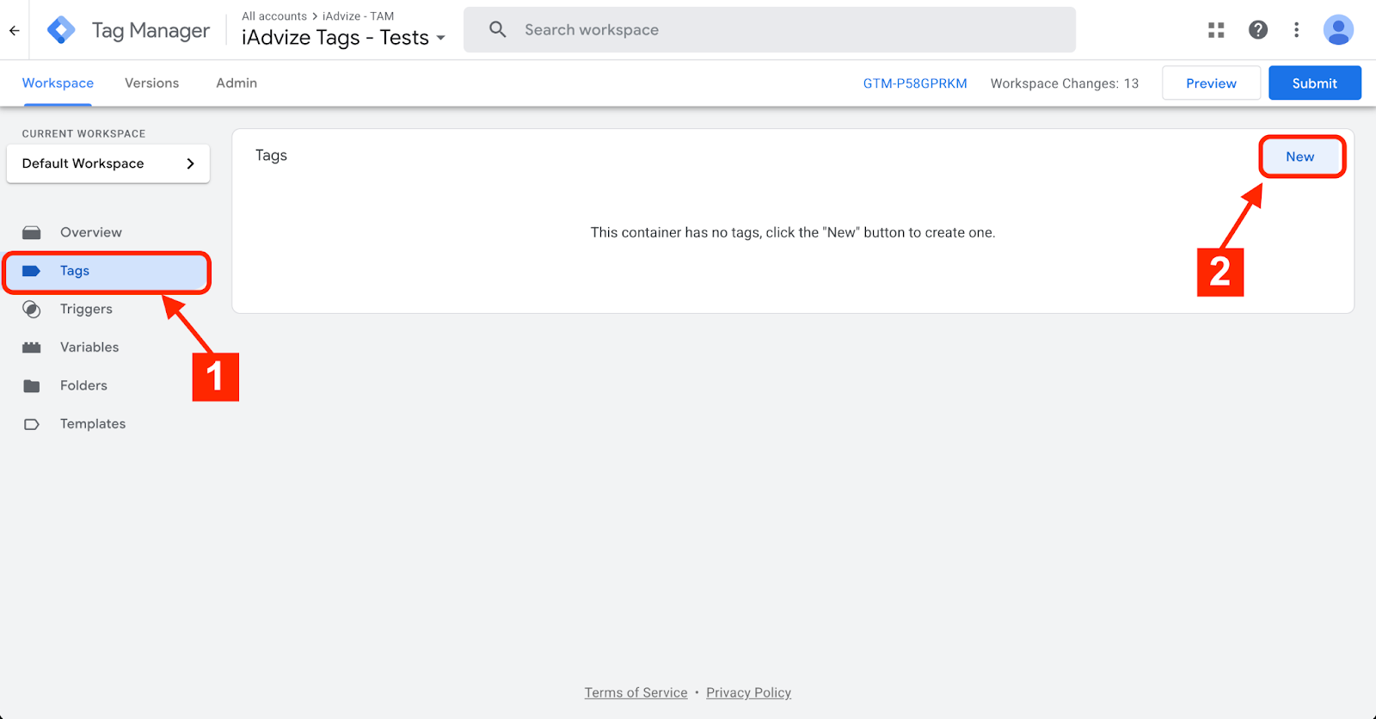
Task: Open the three-dot more options menu
Action: 1297,30
